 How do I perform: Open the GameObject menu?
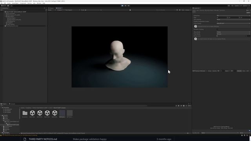15,3
